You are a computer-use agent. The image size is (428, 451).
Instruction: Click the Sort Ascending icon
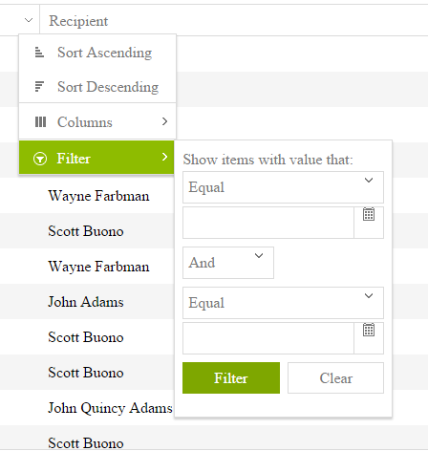click(39, 52)
